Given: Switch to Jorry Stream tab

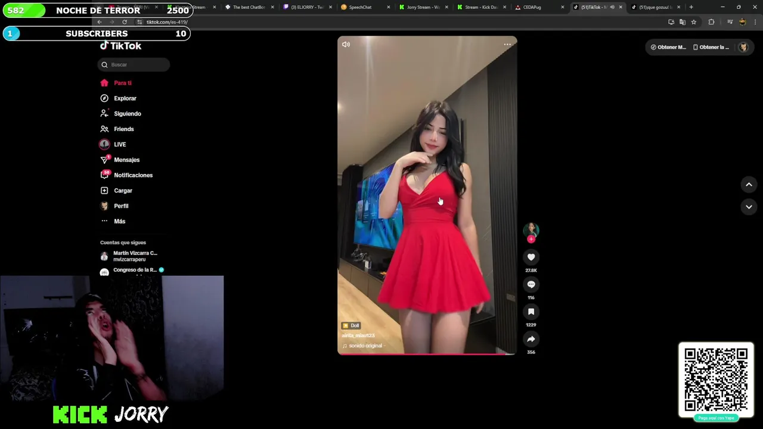Looking at the screenshot, I should point(423,7).
